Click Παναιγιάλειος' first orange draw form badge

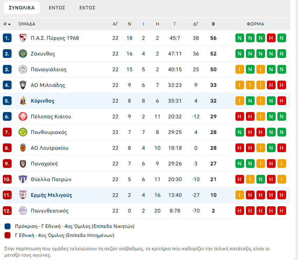240,69
